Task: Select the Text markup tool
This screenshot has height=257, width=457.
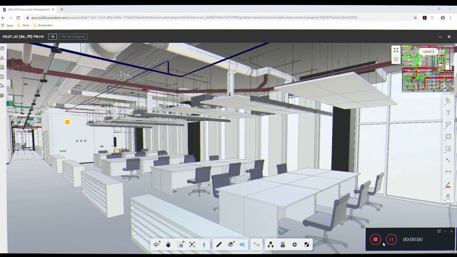Action: click(448, 113)
